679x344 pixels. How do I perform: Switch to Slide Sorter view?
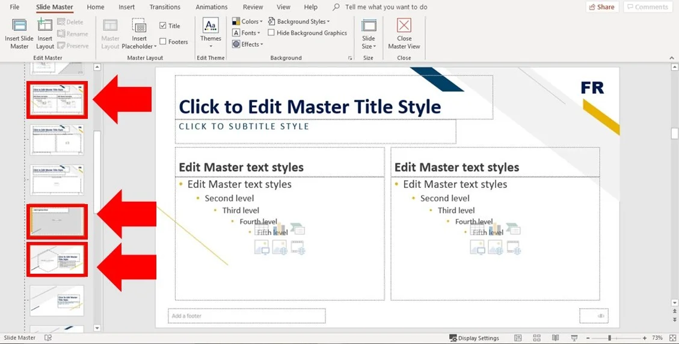point(537,338)
